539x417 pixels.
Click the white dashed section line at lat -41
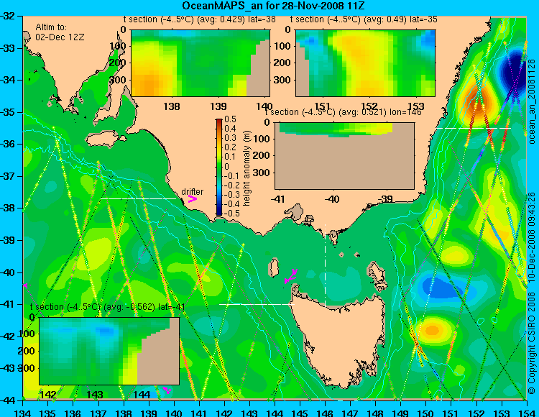(257, 304)
